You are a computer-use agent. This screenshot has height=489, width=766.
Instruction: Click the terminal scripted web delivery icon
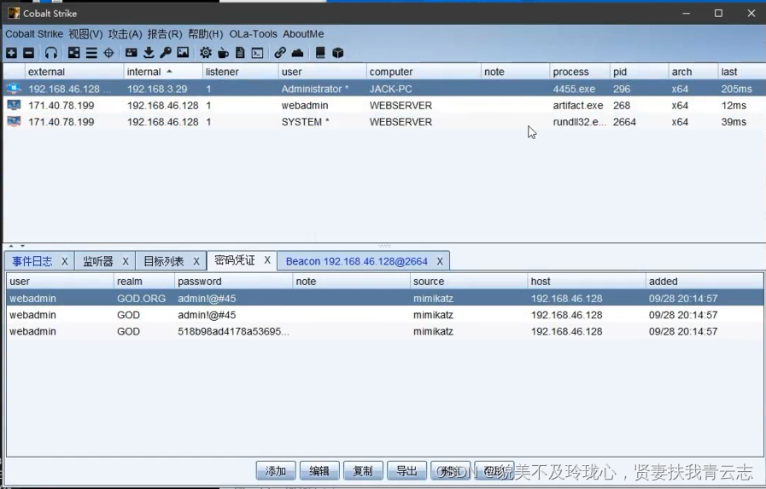point(257,53)
